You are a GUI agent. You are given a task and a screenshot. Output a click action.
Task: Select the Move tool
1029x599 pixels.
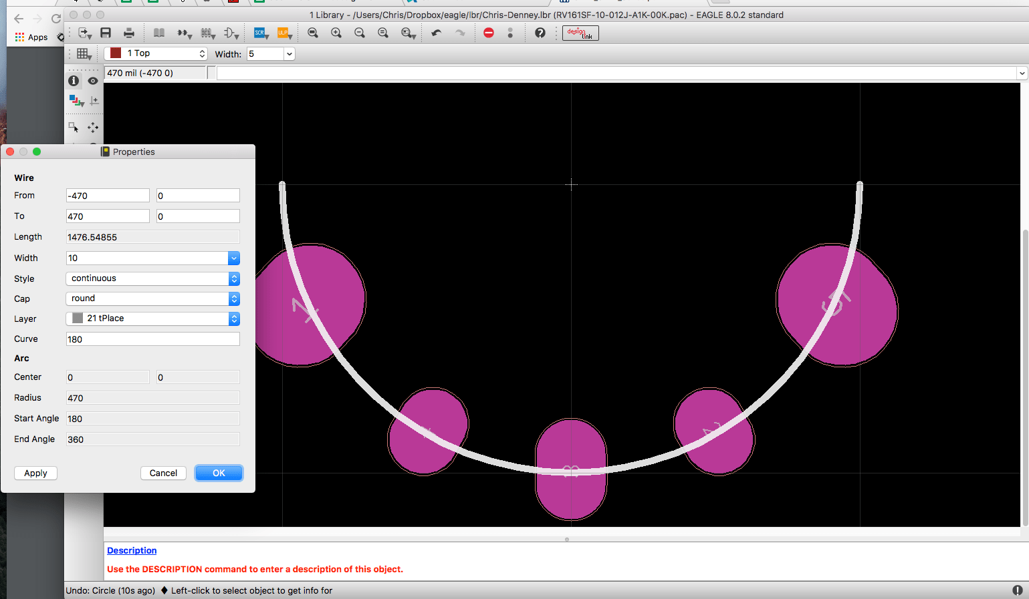(94, 128)
